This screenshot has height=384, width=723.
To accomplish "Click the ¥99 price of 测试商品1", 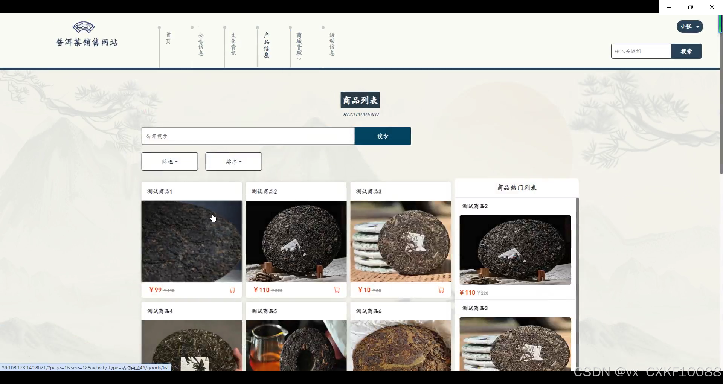I will [155, 290].
